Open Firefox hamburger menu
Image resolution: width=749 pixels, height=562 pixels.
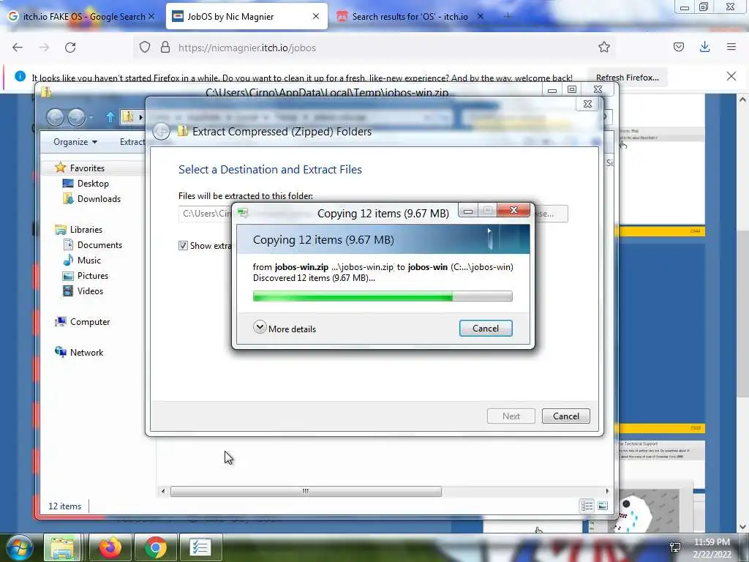731,47
